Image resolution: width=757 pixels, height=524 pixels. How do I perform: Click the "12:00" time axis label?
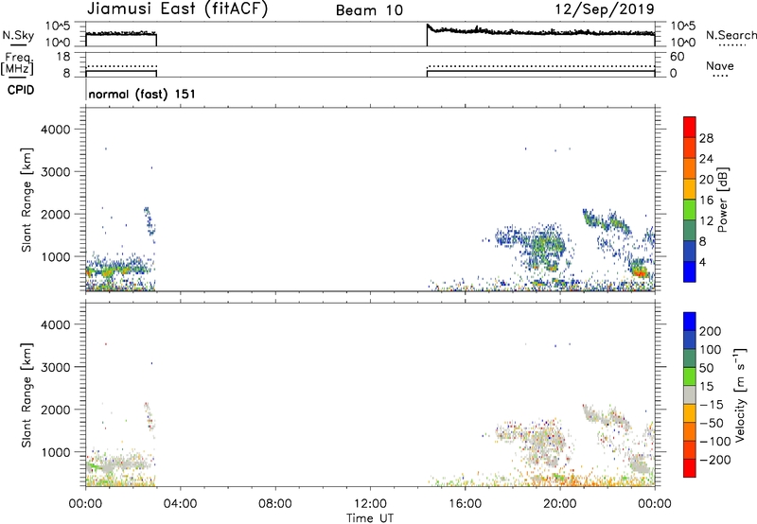point(370,504)
